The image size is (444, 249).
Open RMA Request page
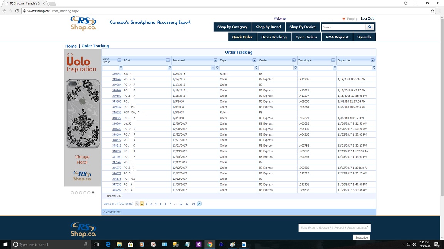337,37
